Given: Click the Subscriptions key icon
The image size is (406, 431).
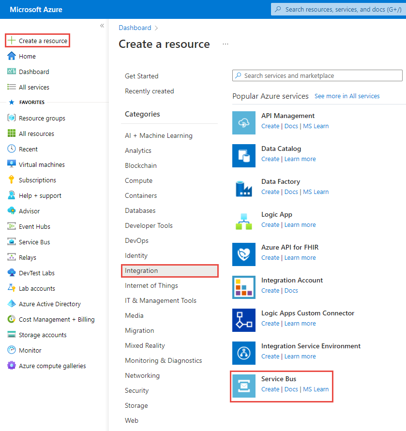Looking at the screenshot, I should [x=12, y=179].
